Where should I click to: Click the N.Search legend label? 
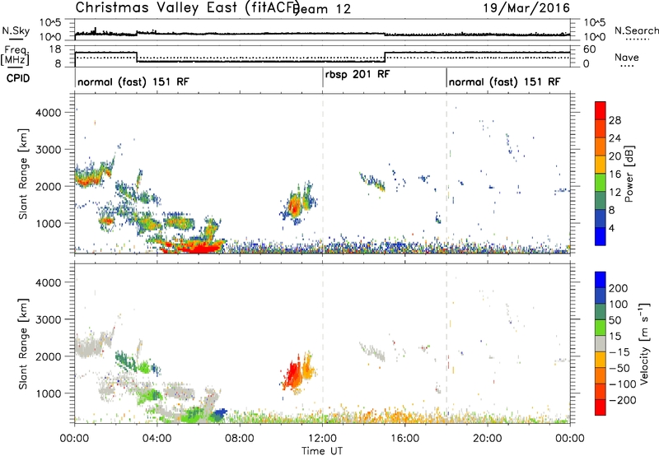tap(636, 30)
